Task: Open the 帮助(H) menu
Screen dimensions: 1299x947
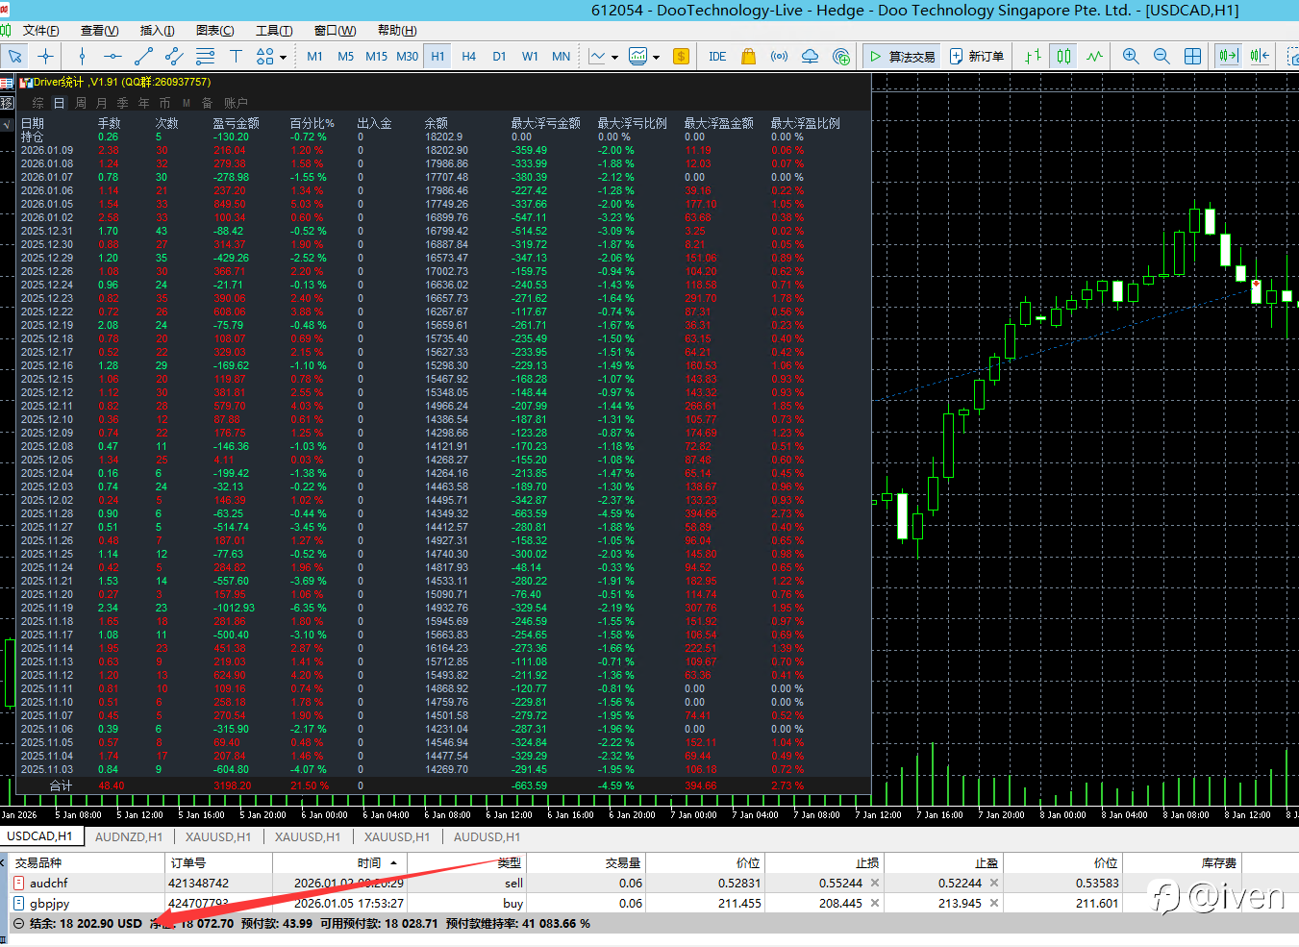Action: tap(397, 31)
